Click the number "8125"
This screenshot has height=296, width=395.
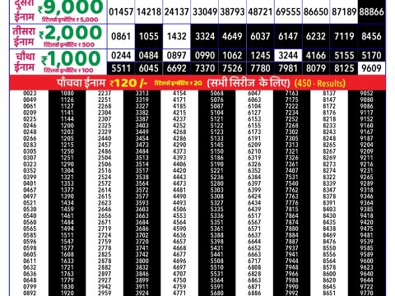point(344,68)
